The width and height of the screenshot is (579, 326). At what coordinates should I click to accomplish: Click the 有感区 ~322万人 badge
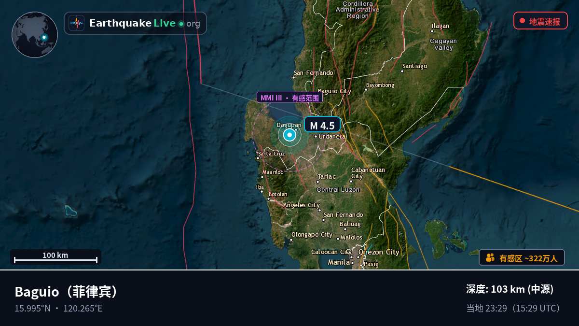[x=522, y=258]
